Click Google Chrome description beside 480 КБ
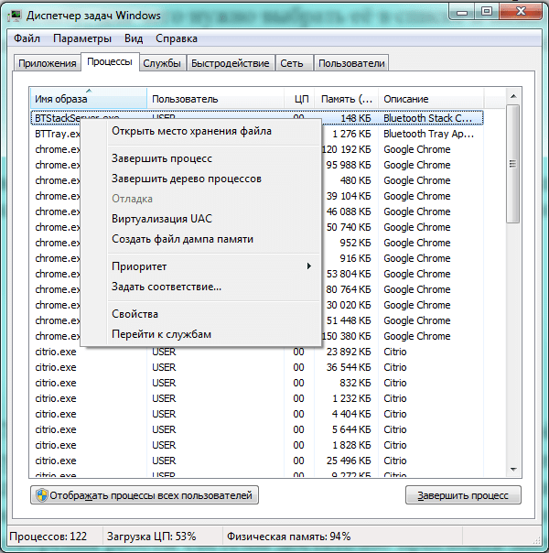This screenshot has width=549, height=553. pos(417,180)
